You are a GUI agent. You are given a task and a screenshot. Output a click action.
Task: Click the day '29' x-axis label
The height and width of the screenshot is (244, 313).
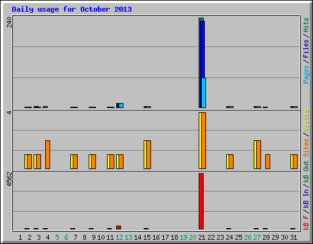[x=275, y=237]
